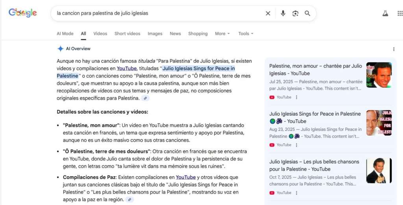This screenshot has height=205, width=403.
Task: Click the source link chip after first paragraph
Action: pyautogui.click(x=146, y=98)
